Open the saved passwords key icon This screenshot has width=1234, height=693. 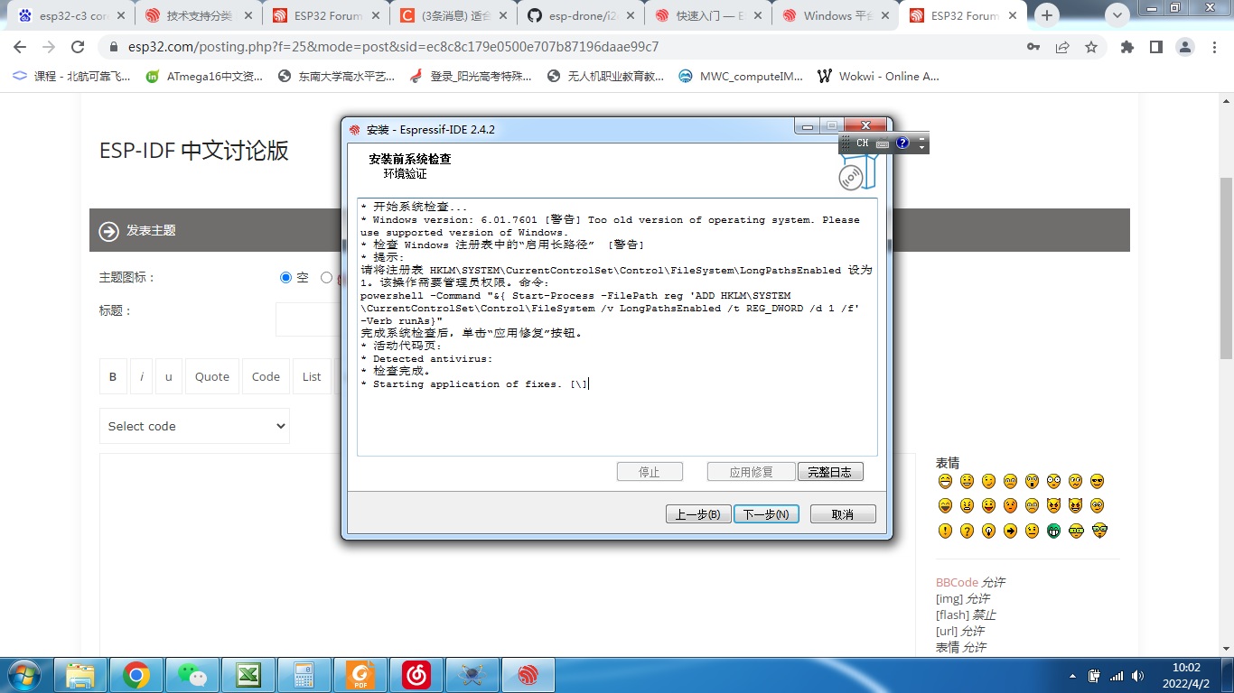(1033, 47)
